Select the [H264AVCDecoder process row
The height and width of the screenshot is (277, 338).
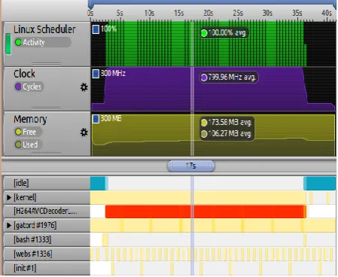pos(47,212)
